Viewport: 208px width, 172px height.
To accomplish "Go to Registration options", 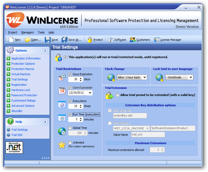I will coord(19,85).
